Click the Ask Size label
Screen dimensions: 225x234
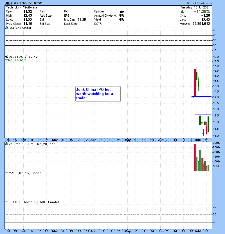(x=46, y=16)
